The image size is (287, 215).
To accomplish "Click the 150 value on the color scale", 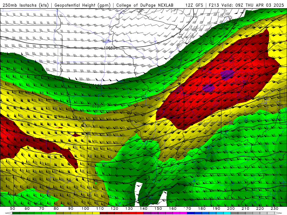I will 158,209.
